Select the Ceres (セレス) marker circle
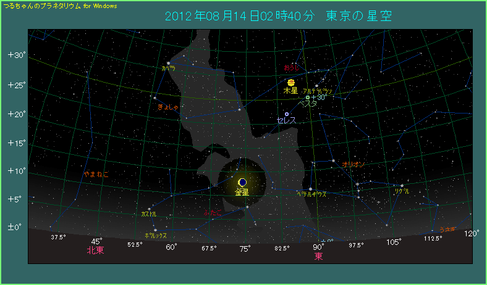The image size is (487, 285). point(287,114)
